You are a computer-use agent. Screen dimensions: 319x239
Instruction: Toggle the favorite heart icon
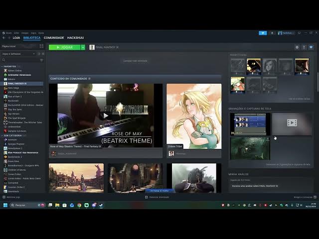pos(311,47)
